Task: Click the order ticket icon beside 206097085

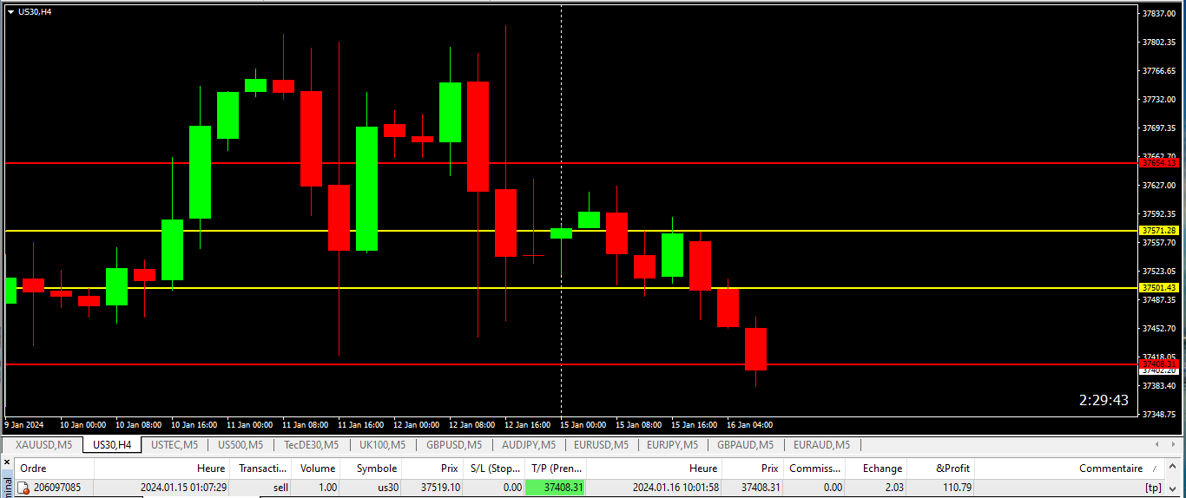Action: click(23, 488)
